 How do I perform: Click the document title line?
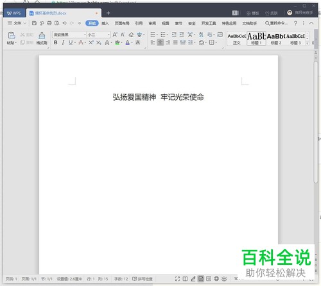tap(159, 97)
